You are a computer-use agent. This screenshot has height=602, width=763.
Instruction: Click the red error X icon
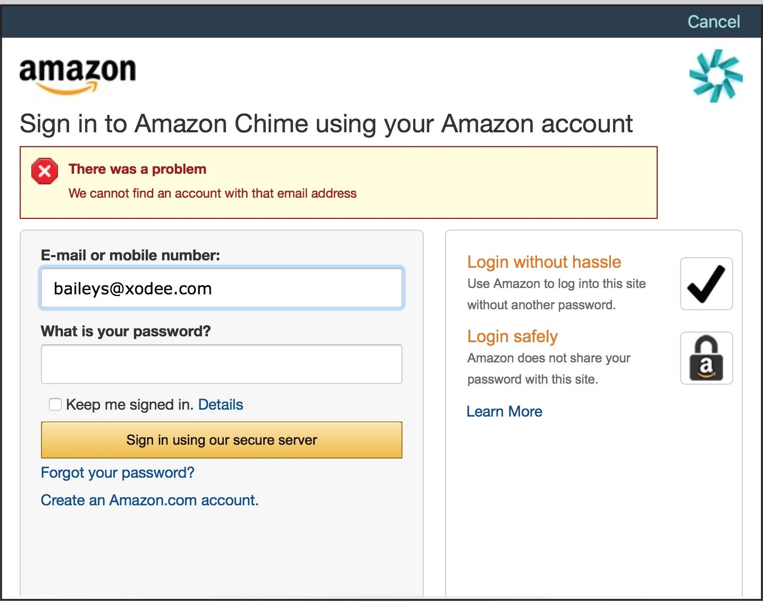(x=45, y=171)
